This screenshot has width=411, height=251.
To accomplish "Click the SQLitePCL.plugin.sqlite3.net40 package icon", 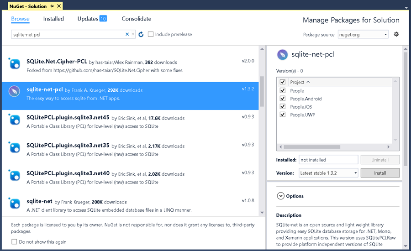I will 14,175.
